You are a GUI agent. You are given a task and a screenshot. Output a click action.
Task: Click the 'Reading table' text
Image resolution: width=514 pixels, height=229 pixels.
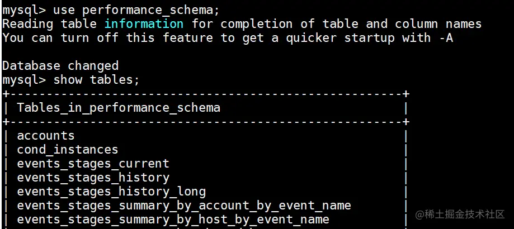(x=49, y=24)
